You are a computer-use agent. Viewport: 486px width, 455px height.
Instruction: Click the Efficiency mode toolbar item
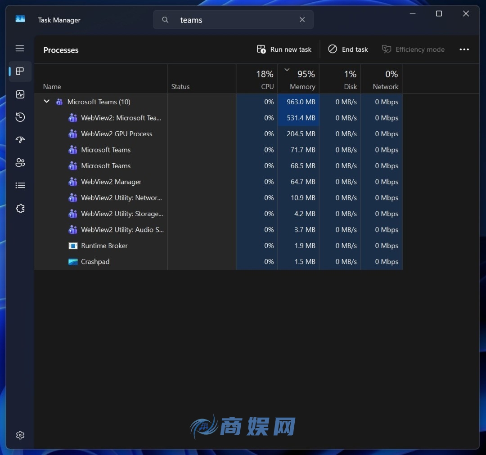coord(413,49)
